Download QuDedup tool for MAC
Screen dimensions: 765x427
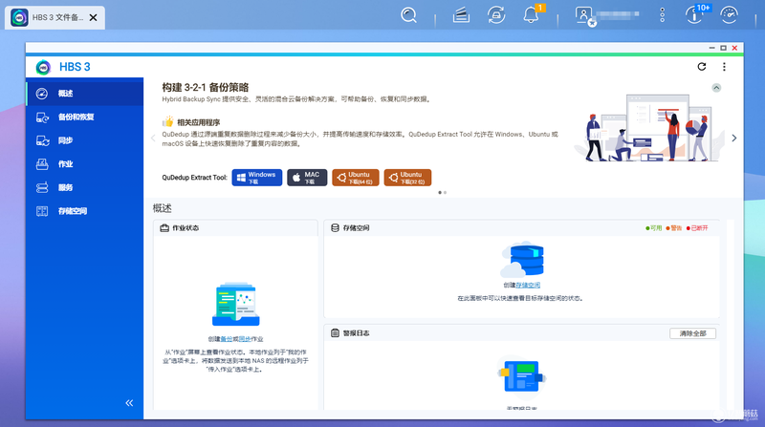pyautogui.click(x=307, y=178)
